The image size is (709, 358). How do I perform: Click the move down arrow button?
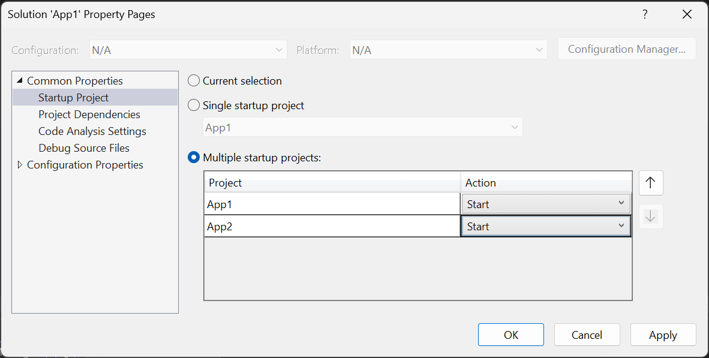(651, 217)
